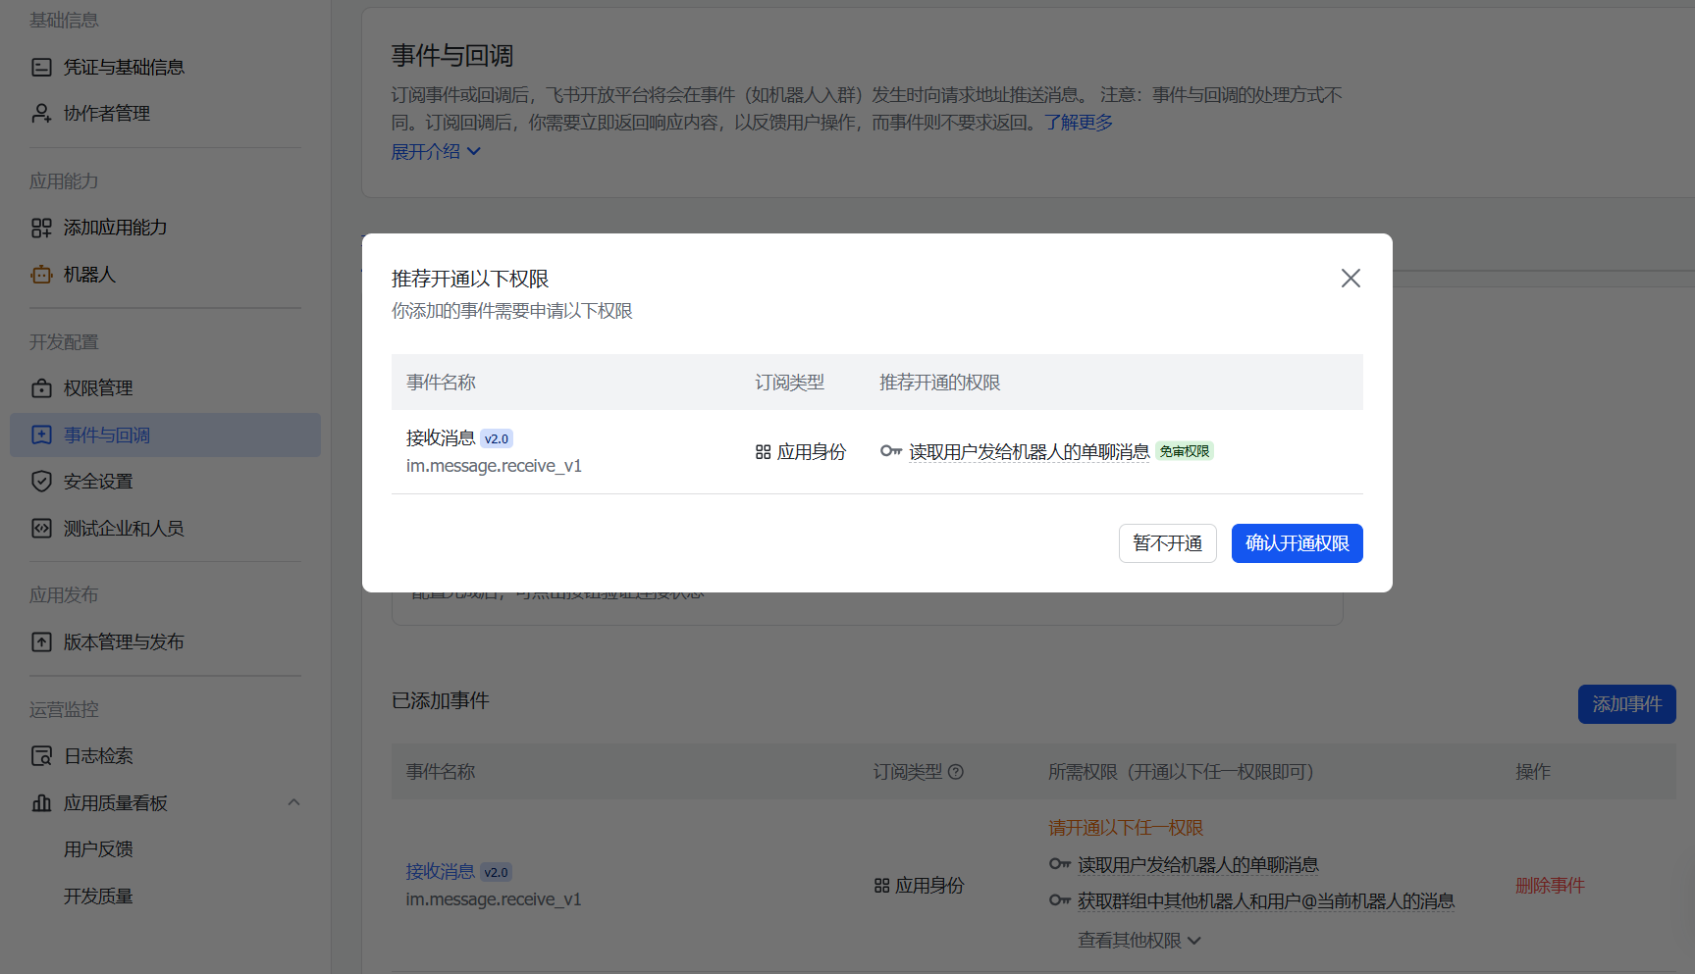The width and height of the screenshot is (1695, 974).
Task: Click 删除事件 link
Action: coord(1550,886)
